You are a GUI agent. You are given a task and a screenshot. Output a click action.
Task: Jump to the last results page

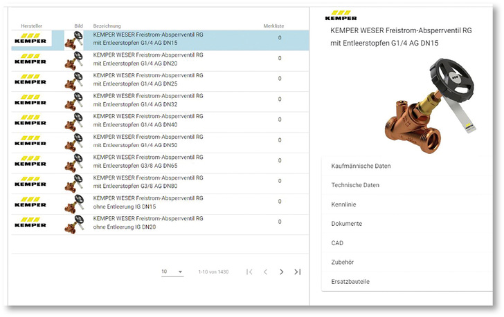pyautogui.click(x=298, y=272)
